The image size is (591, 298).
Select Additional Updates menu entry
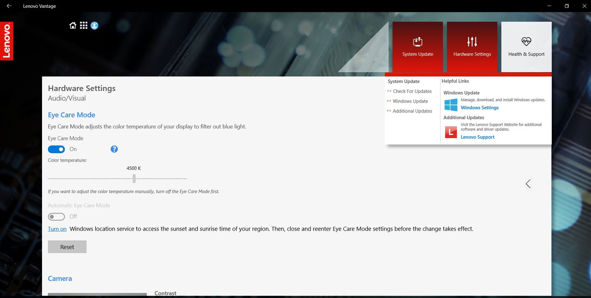tap(412, 111)
